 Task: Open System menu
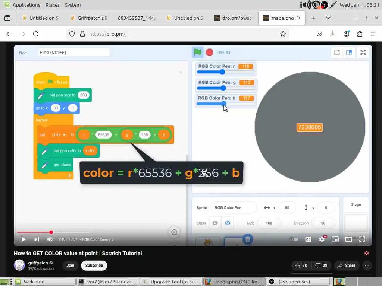pos(73,5)
